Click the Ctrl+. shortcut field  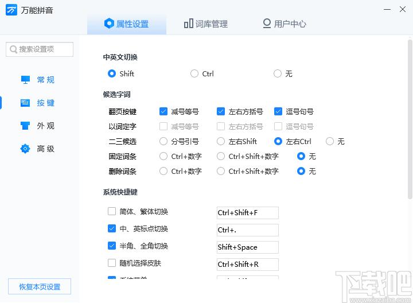pos(248,230)
